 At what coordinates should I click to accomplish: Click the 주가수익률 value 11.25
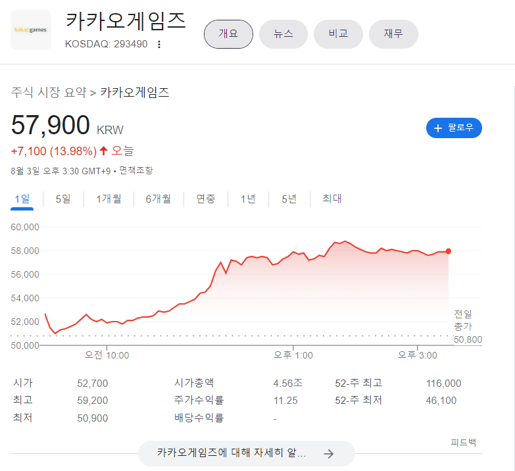pos(285,401)
